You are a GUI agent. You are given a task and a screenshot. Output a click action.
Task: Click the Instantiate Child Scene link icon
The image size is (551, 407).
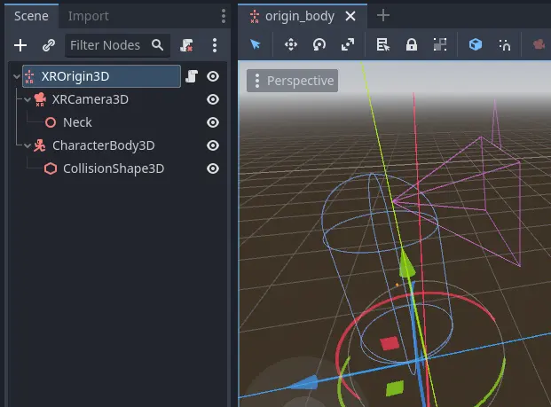49,45
